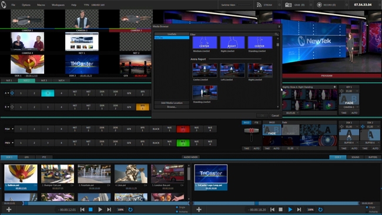Click the Grab camera icon
The image size is (382, 215).
pos(288,5)
